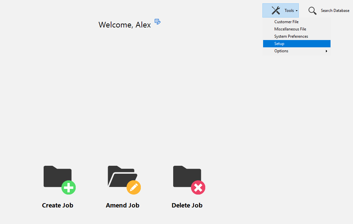
Task: Click the red X badge on Delete Job
Action: click(x=198, y=188)
